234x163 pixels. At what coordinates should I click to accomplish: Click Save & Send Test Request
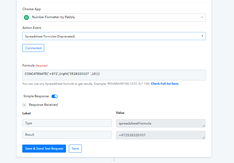coord(44,149)
